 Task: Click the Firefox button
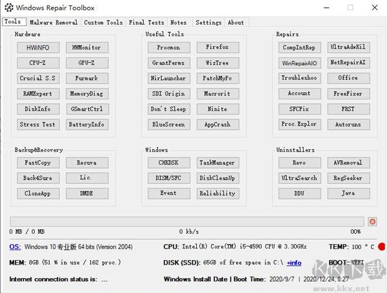pyautogui.click(x=218, y=47)
